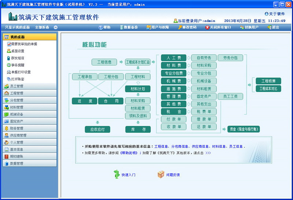Screen dimensions: 293x200
Task: Click the >>> other versions link
Action: 208,153
